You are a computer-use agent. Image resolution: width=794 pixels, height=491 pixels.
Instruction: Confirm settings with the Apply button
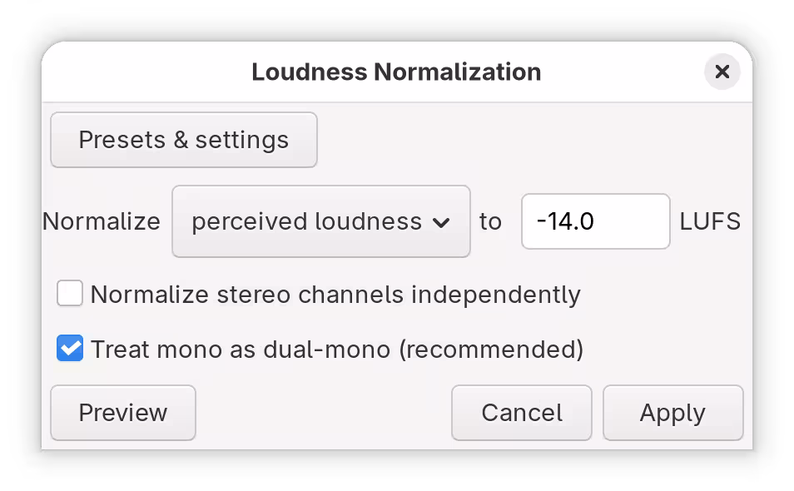point(672,413)
